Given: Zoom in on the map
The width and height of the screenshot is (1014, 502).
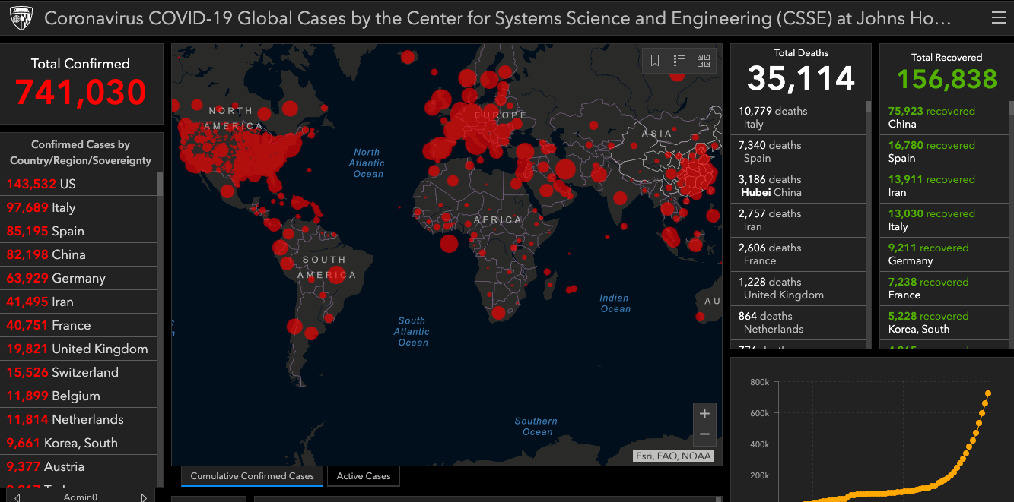Looking at the screenshot, I should click(704, 414).
